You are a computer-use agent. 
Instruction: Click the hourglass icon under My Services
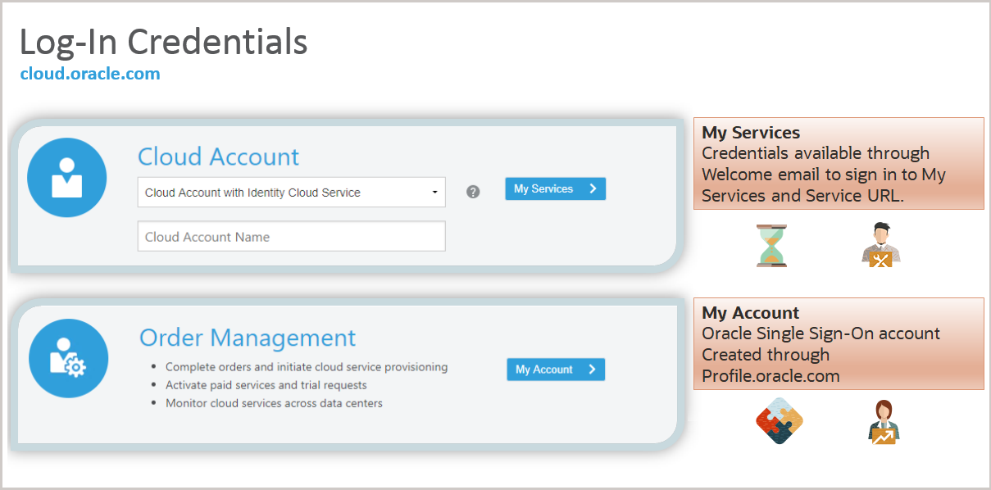click(x=771, y=245)
